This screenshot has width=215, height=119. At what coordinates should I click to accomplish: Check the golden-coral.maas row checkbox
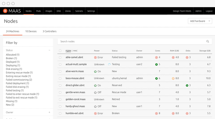tap(60, 100)
